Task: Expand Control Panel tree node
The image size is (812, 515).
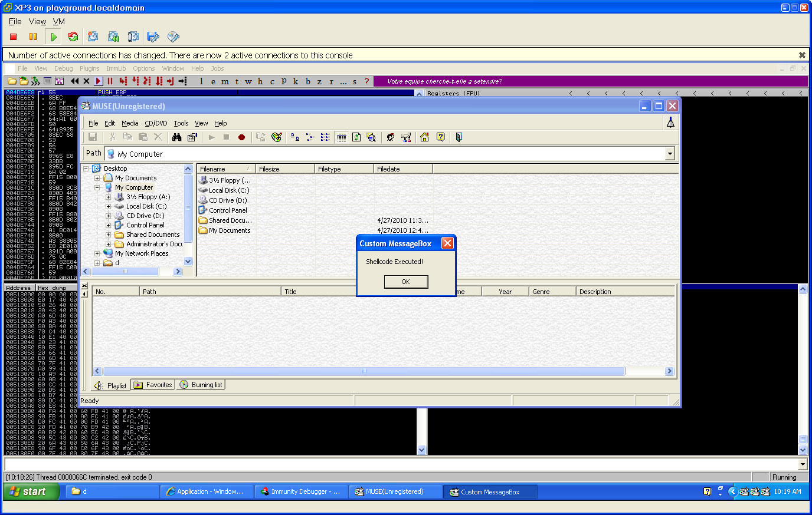Action: 108,225
